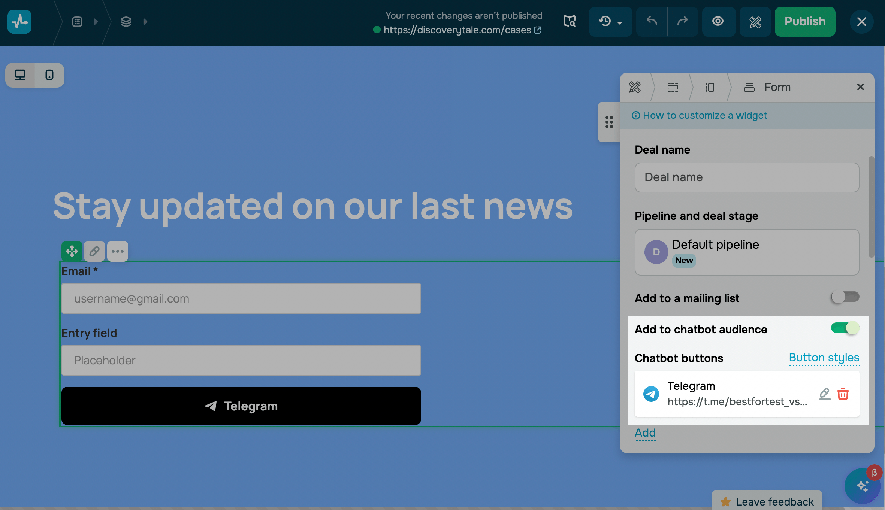This screenshot has height=510, width=885.
Task: Click the link icon above the form
Action: tap(94, 251)
